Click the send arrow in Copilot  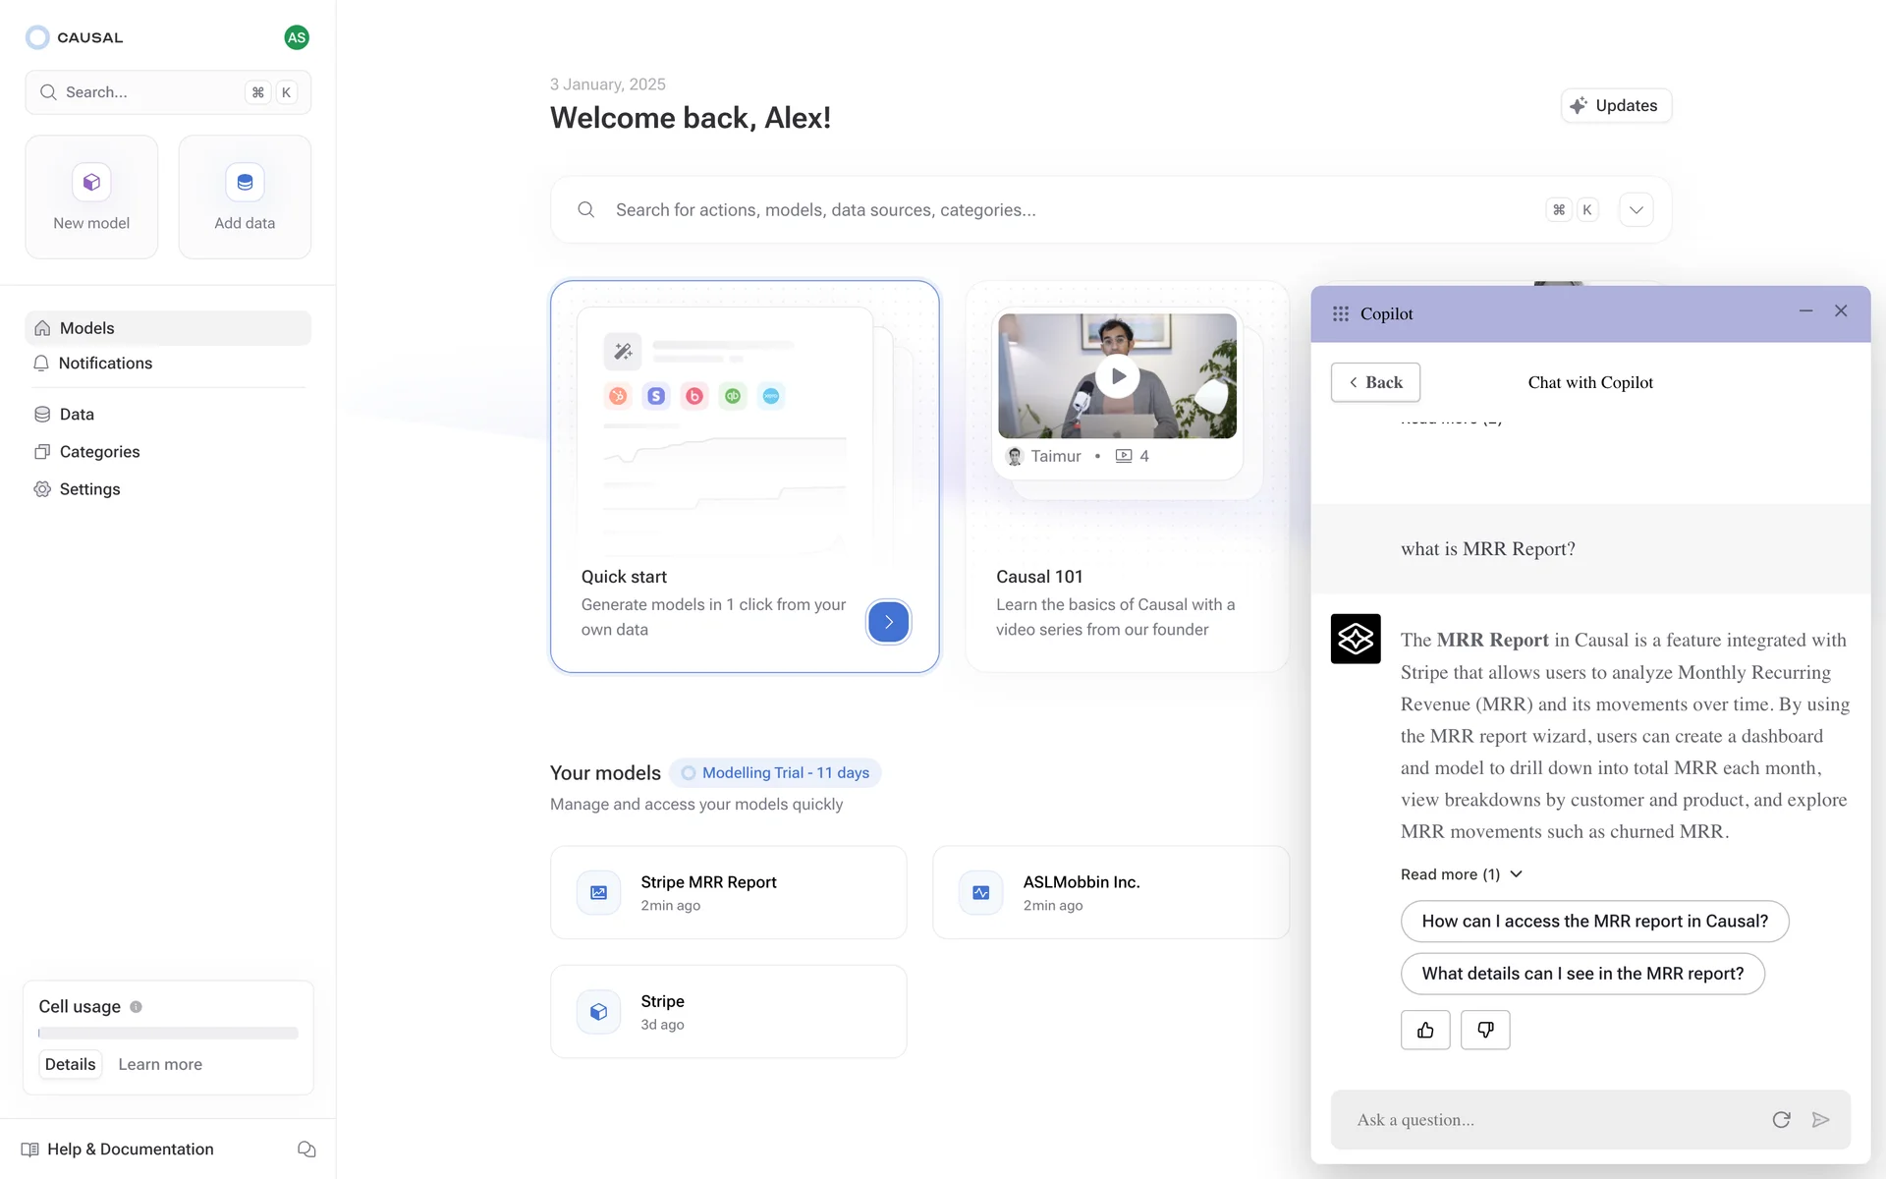click(x=1820, y=1120)
